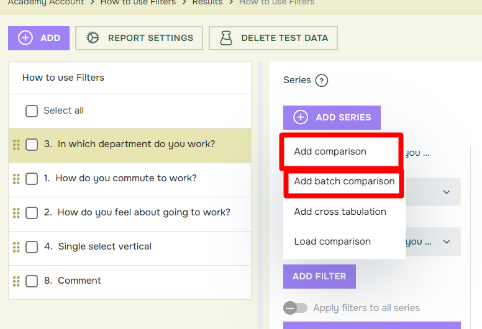Select Add batch comparison menu entry

[343, 181]
